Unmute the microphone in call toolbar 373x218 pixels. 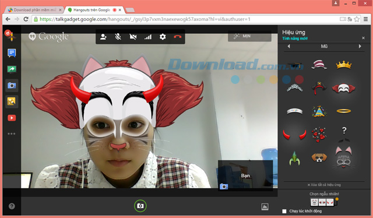pyautogui.click(x=118, y=37)
